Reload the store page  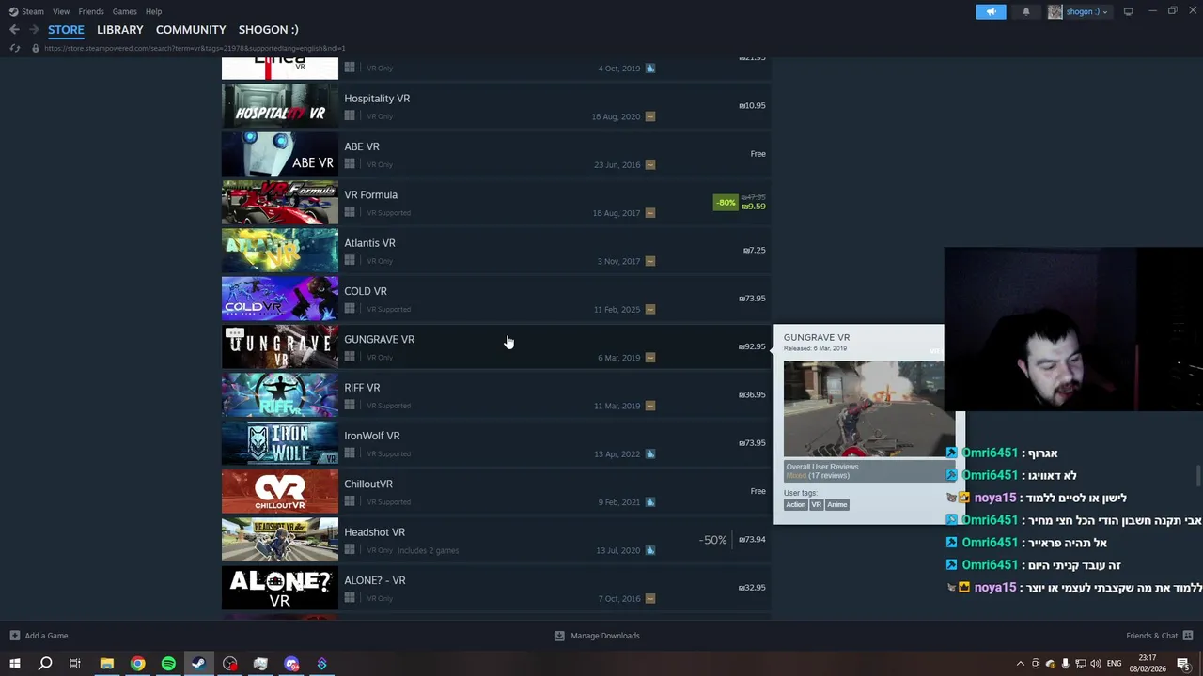coord(14,48)
